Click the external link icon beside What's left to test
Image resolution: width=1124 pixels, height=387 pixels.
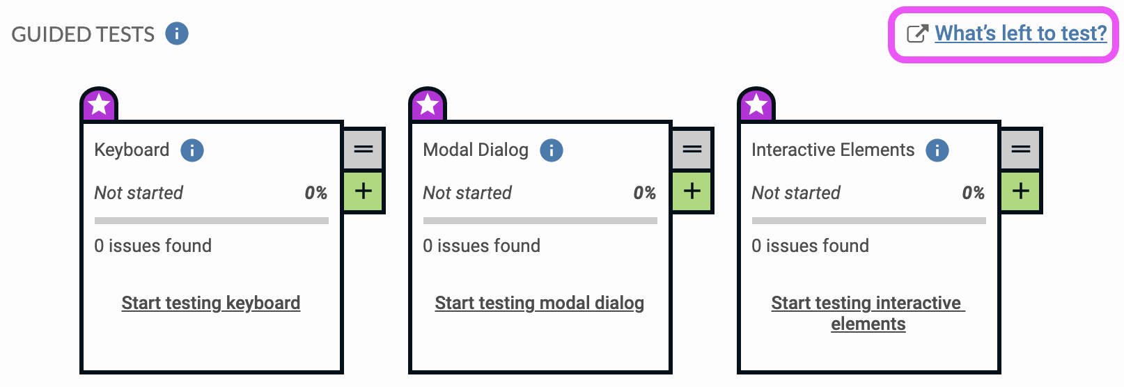click(x=917, y=33)
